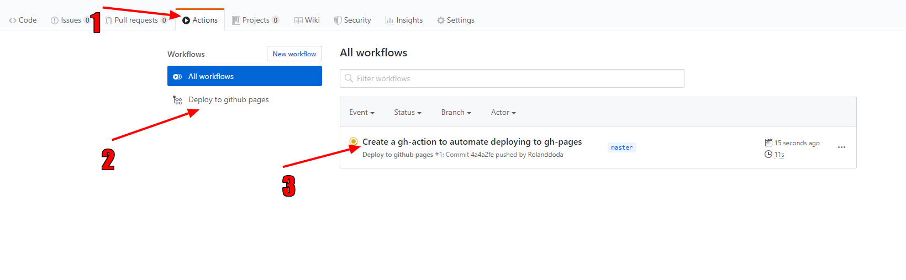906x280 pixels.
Task: Click the 11s run duration
Action: coord(779,155)
